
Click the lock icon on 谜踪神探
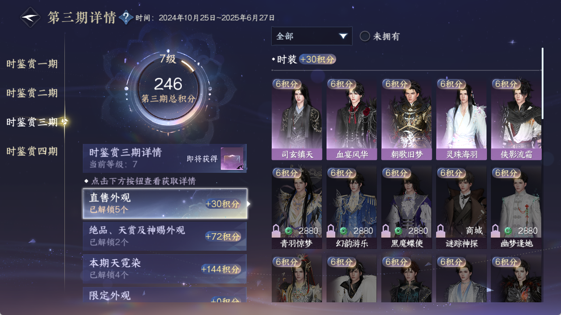tap(441, 231)
